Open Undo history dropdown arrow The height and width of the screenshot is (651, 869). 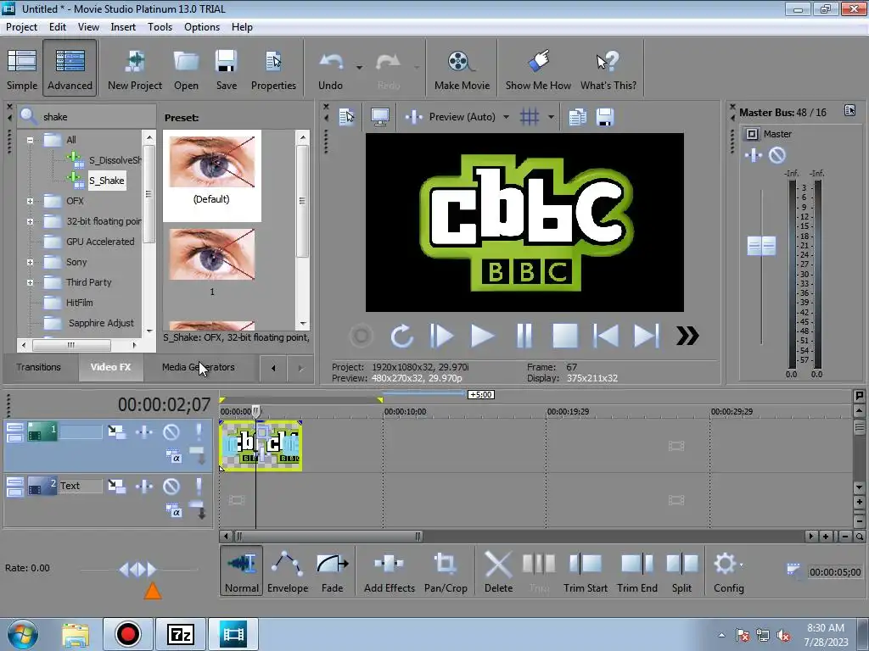pos(359,68)
